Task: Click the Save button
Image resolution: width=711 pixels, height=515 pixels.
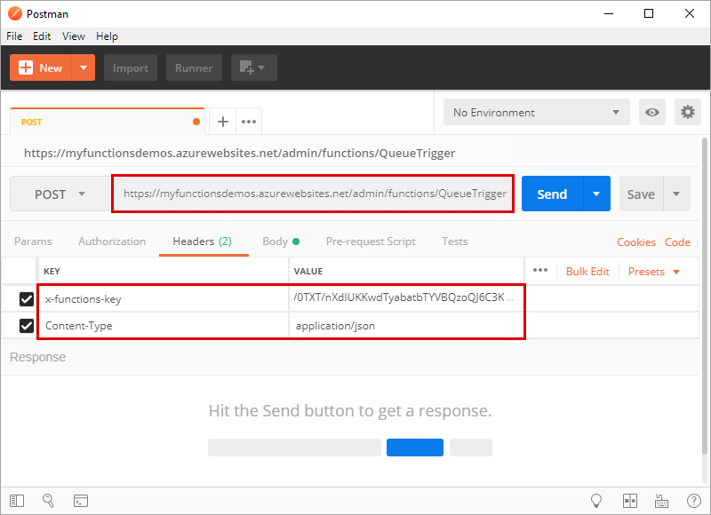Action: pos(641,194)
